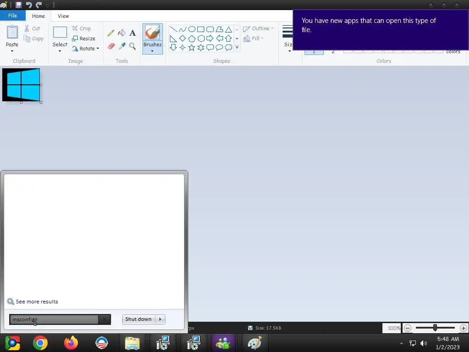Pick the Hexagon shape
This screenshot has height=352, width=469.
click(x=201, y=38)
